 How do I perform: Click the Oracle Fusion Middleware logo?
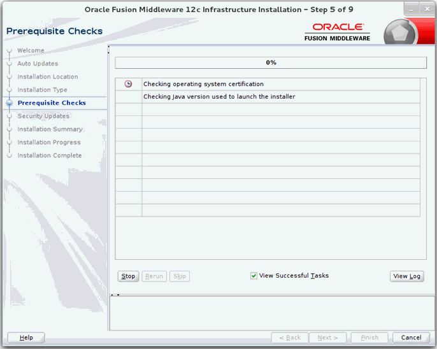coord(338,32)
